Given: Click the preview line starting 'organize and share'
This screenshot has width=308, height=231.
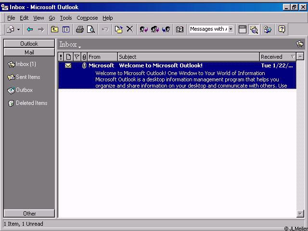Looking at the screenshot, I should click(191, 86).
